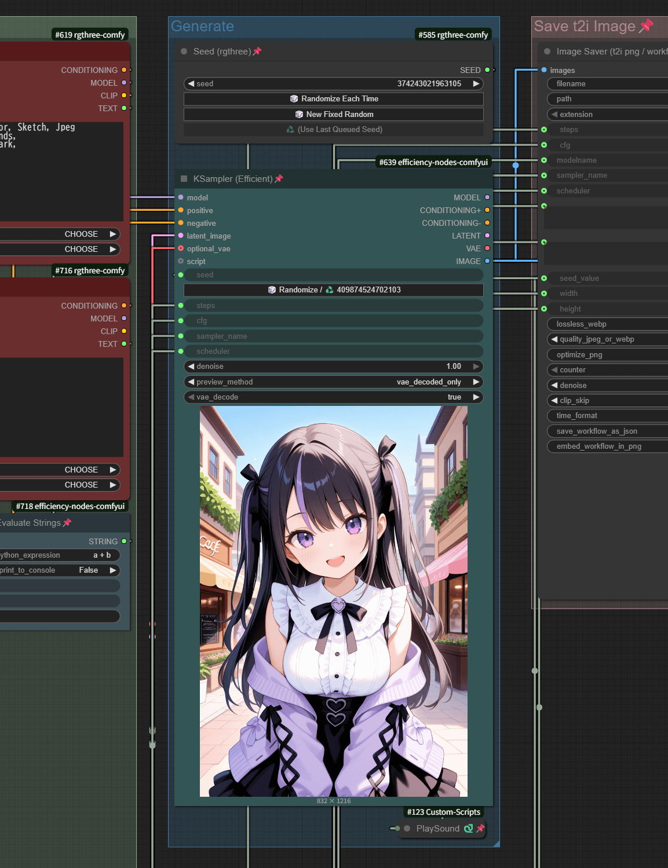Click recycle icon on PlaySound node

[x=469, y=829]
